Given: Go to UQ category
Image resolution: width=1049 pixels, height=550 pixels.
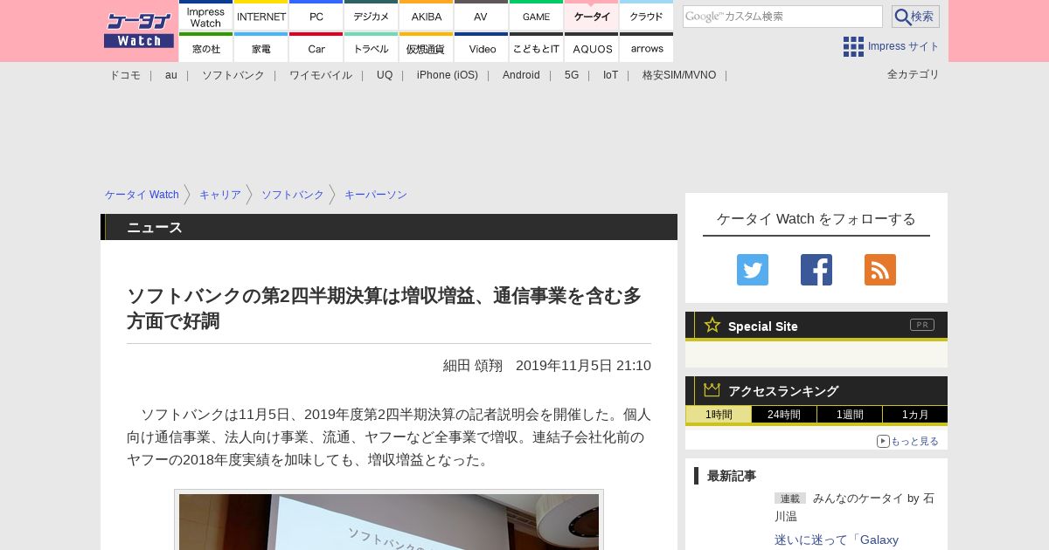Looking at the screenshot, I should [385, 75].
